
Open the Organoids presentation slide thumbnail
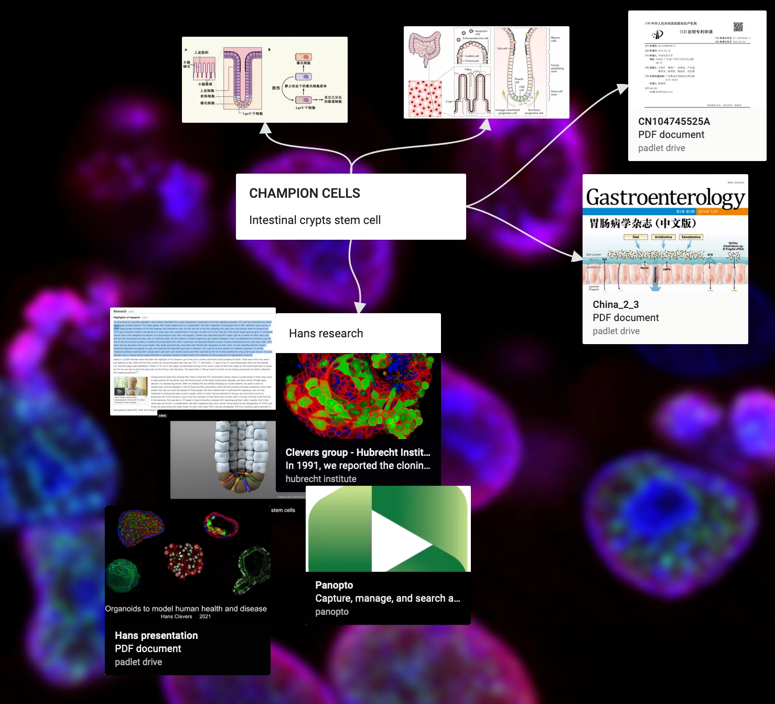coord(188,564)
